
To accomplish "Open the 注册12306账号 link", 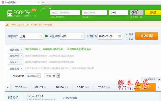I will click(x=57, y=17).
